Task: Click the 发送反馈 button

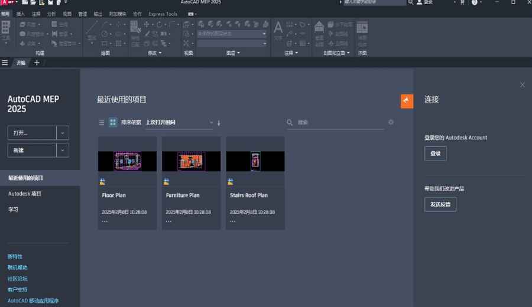Action: (x=440, y=204)
